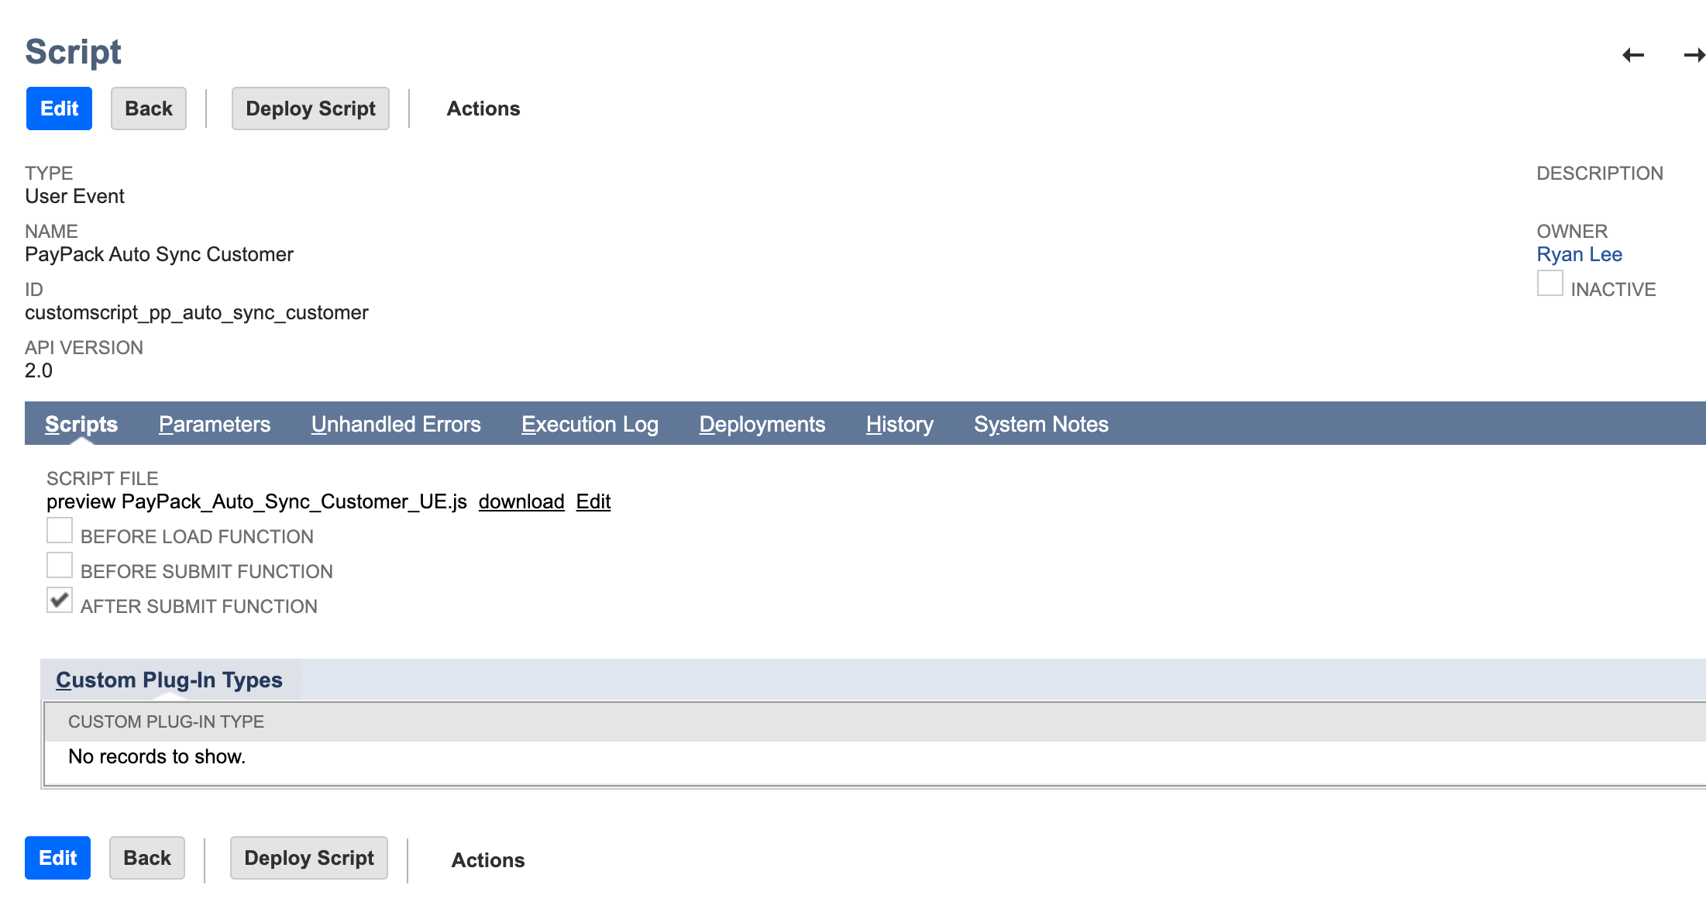Viewport: 1706px width, 916px height.
Task: Click the script ID customscript_pp_auto_sync_customer
Action: 197,312
